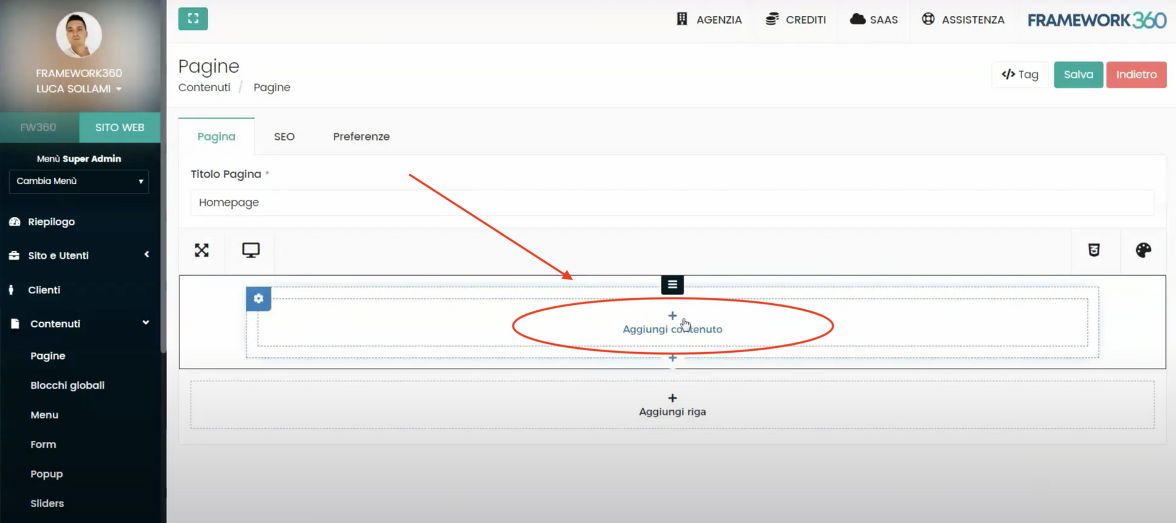Open Pagine in the sidebar
This screenshot has height=523, width=1176.
coord(48,356)
